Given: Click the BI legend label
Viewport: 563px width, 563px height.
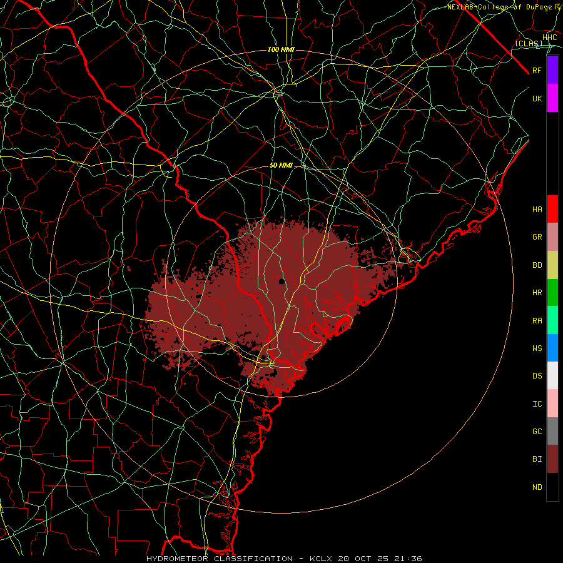Looking at the screenshot, I should (537, 459).
